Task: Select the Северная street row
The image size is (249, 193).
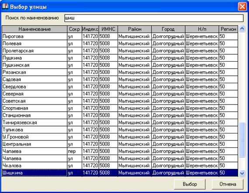Action: click(x=120, y=94)
